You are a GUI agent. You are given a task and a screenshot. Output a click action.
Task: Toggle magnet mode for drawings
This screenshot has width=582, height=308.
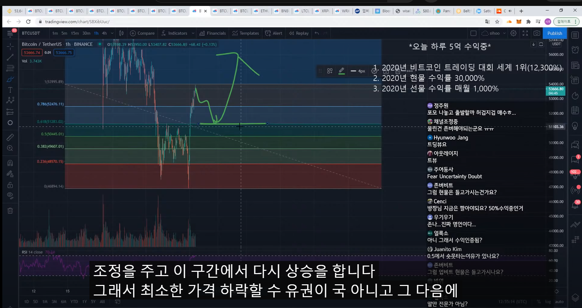point(10,163)
